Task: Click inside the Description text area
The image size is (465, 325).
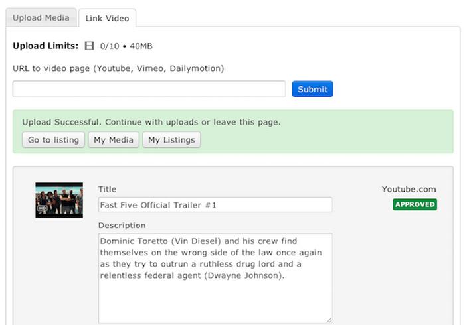Action: click(215, 277)
